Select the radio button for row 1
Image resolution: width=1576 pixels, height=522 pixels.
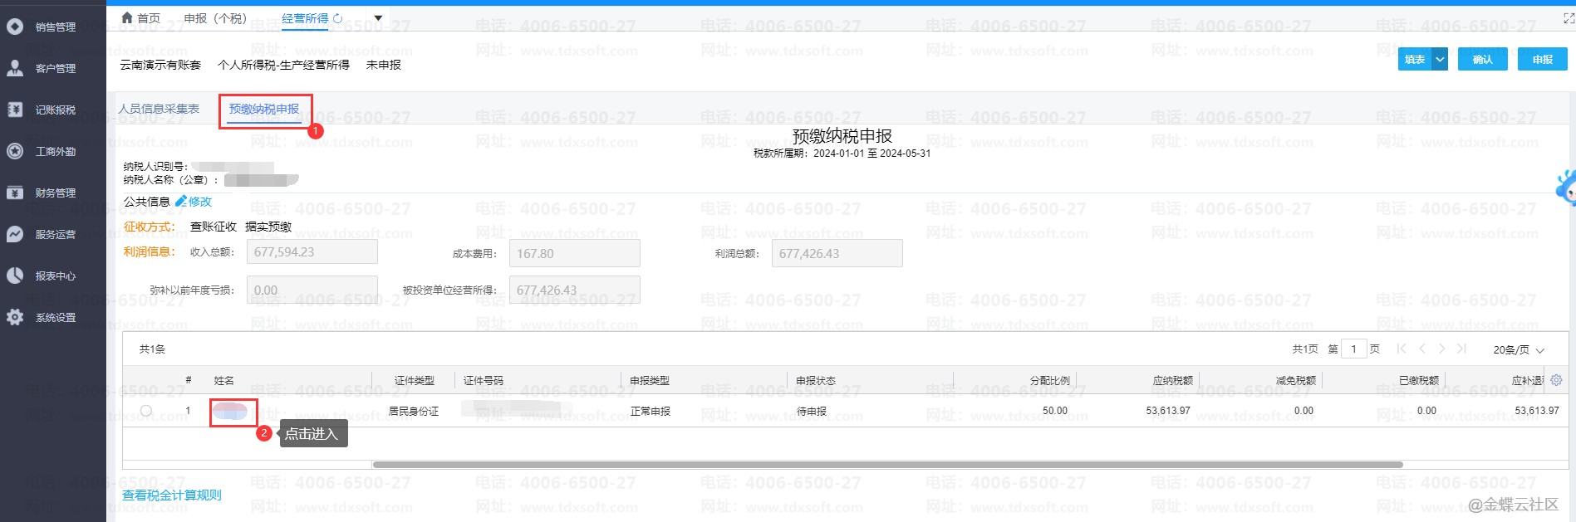(146, 411)
